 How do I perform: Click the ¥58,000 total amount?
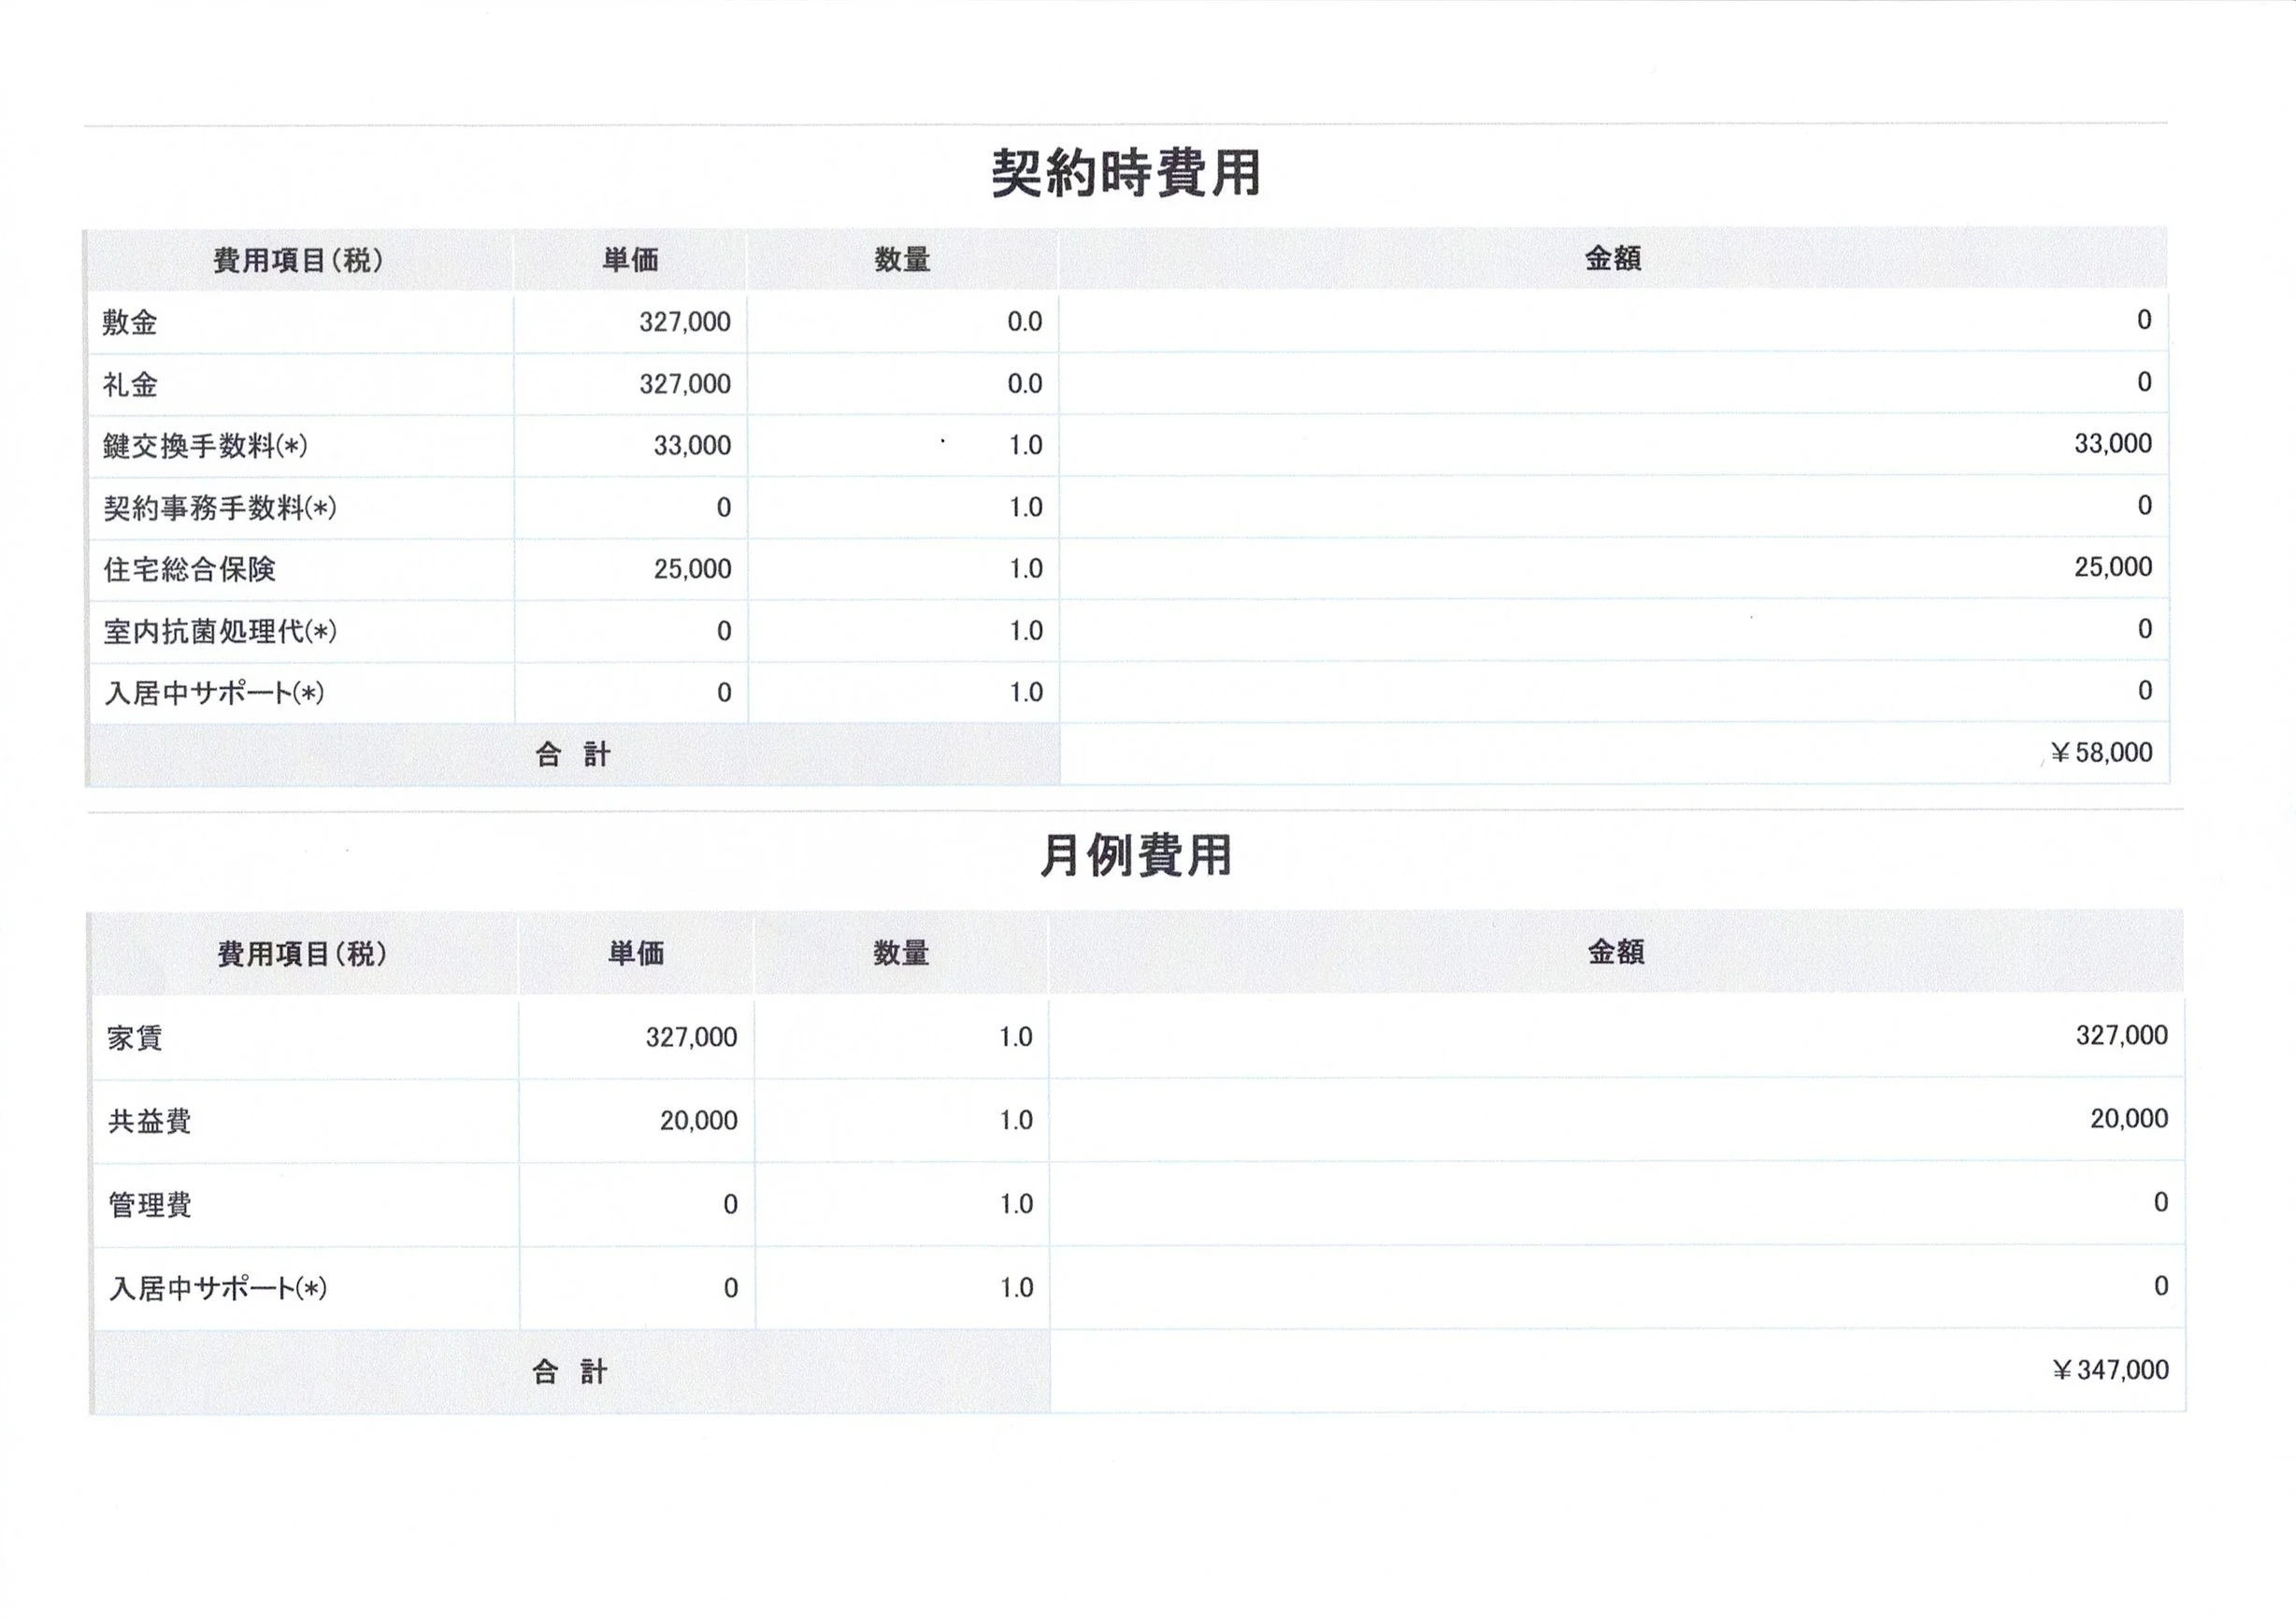[x=2100, y=753]
